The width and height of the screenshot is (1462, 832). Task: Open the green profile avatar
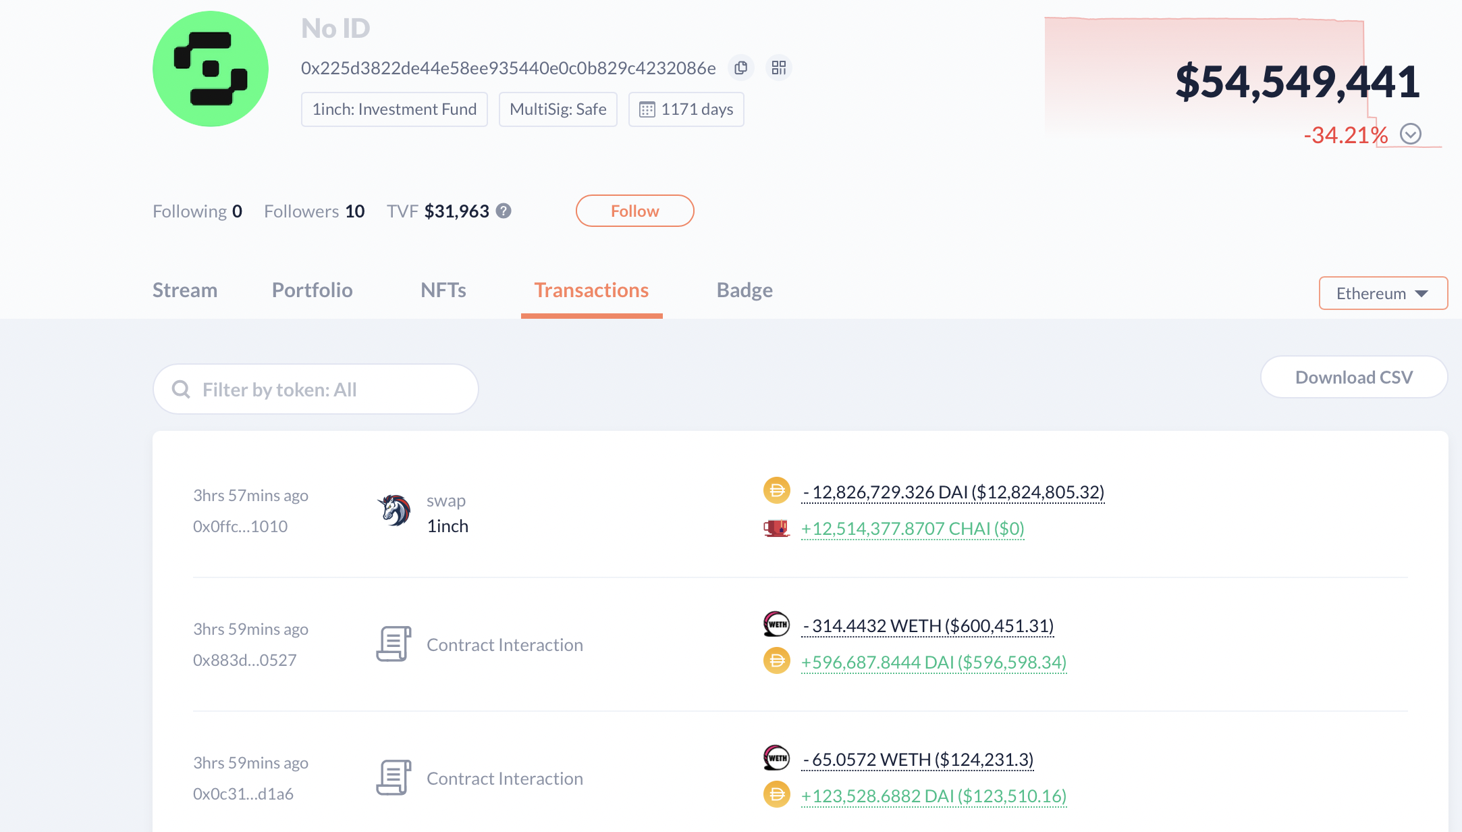coord(211,69)
